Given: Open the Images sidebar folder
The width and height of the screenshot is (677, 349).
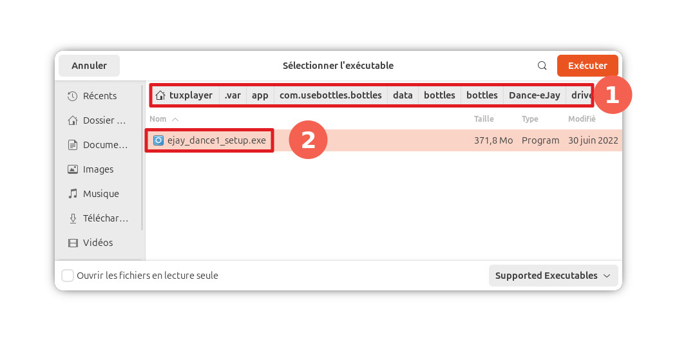Looking at the screenshot, I should pyautogui.click(x=98, y=169).
